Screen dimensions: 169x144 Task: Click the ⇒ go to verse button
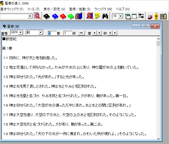(81, 33)
